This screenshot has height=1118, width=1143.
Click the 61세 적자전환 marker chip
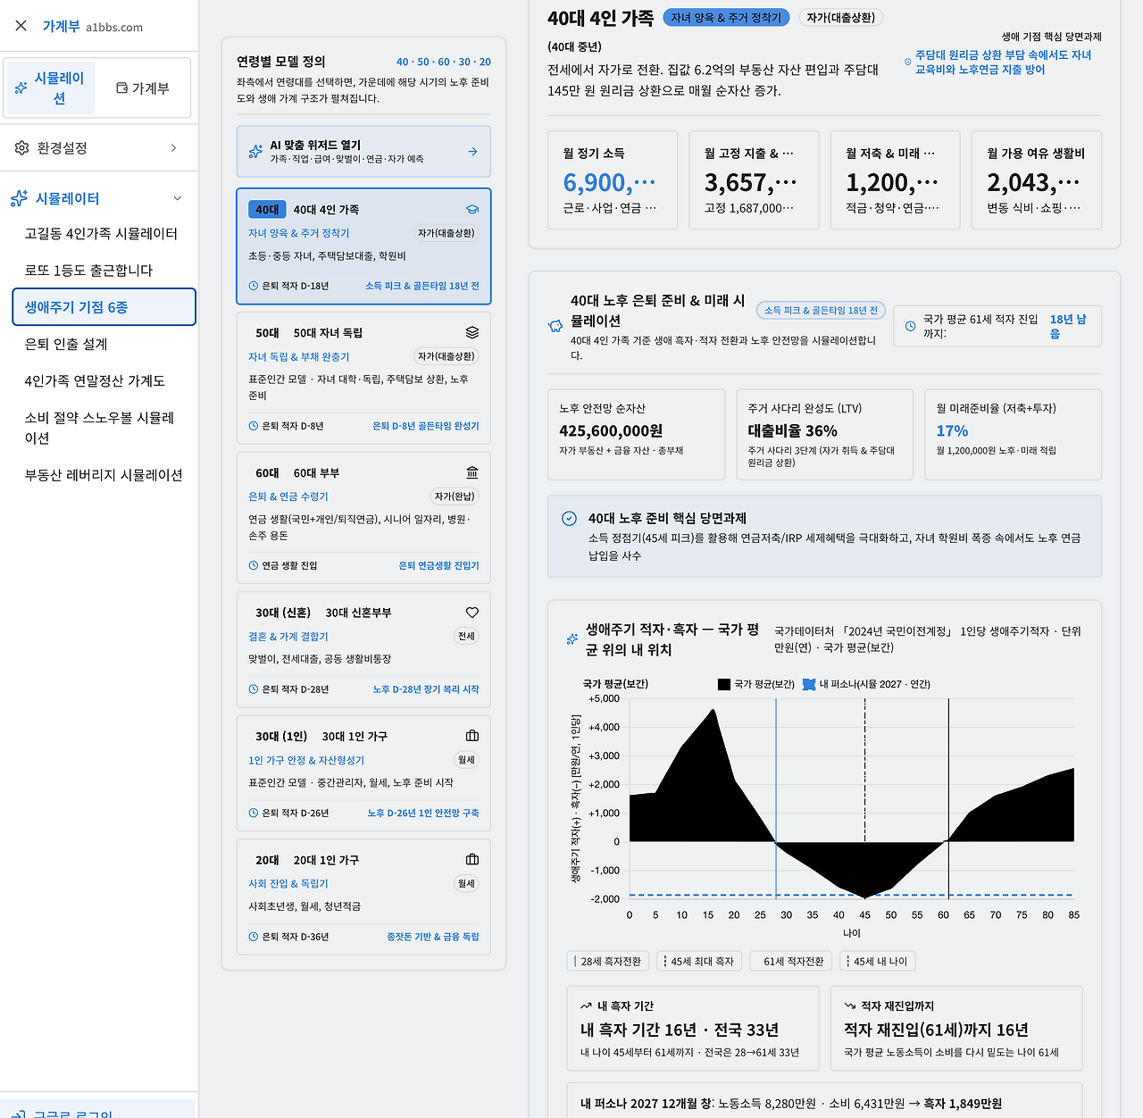click(x=791, y=962)
